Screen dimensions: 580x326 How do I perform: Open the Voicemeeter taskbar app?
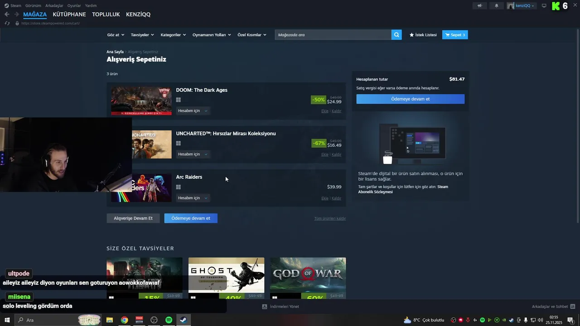(x=139, y=320)
